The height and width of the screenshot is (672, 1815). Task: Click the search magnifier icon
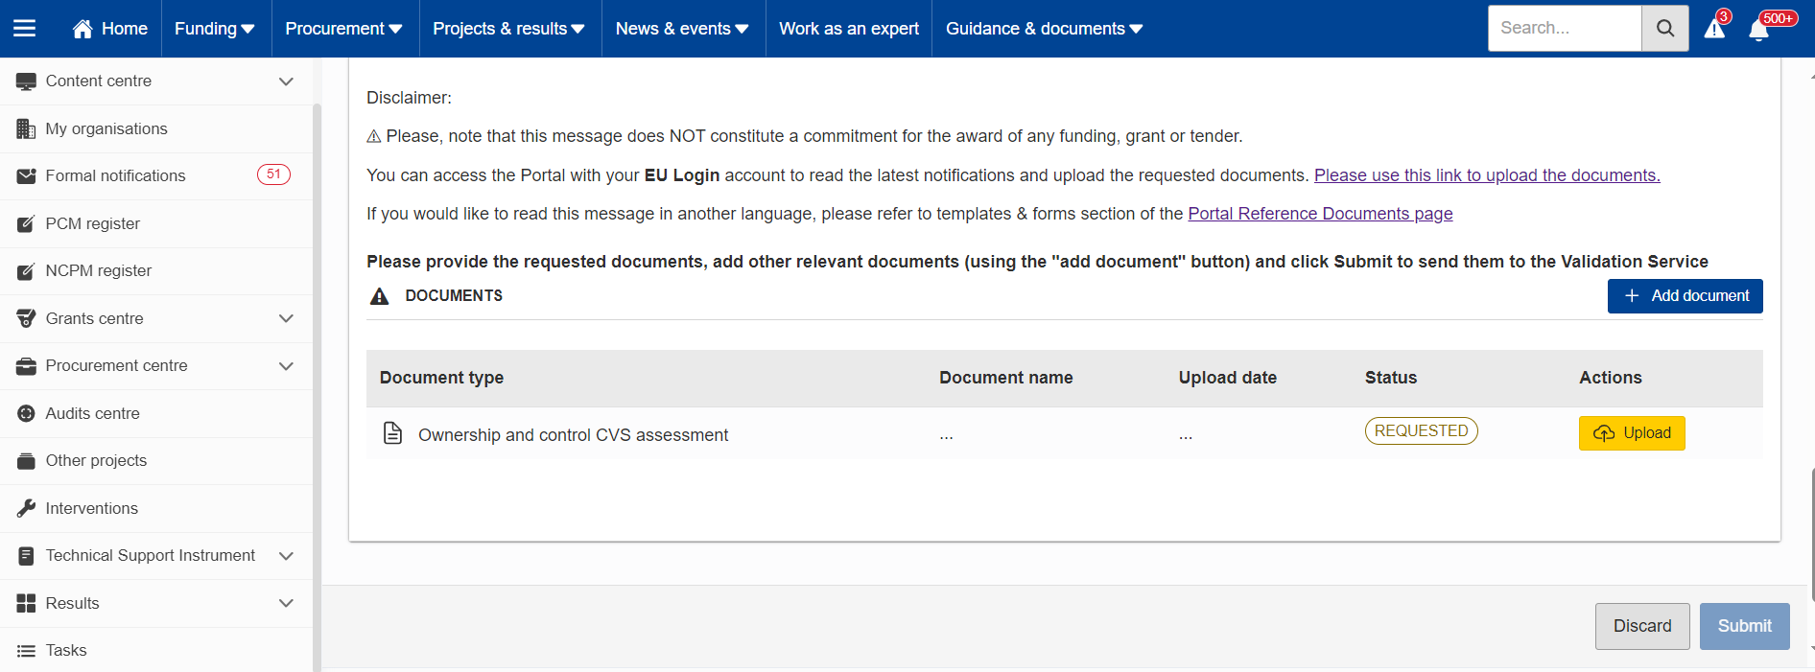(x=1665, y=29)
